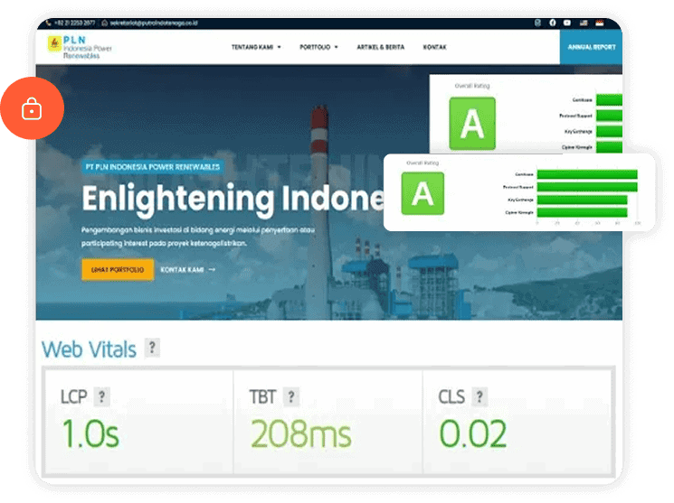
Task: Open the Artikel & Berita menu item
Action: click(380, 47)
